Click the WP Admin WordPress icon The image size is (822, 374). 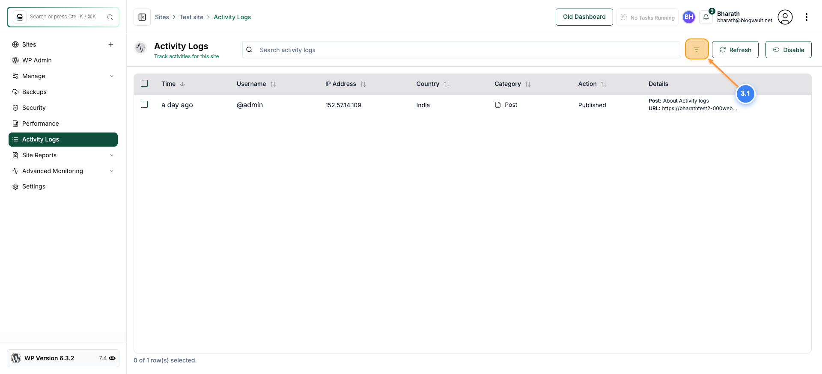[x=15, y=60]
